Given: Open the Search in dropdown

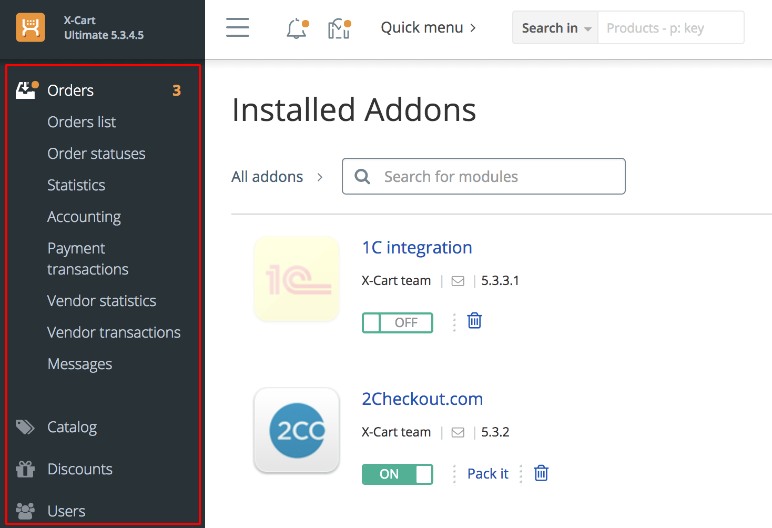Looking at the screenshot, I should [x=554, y=27].
